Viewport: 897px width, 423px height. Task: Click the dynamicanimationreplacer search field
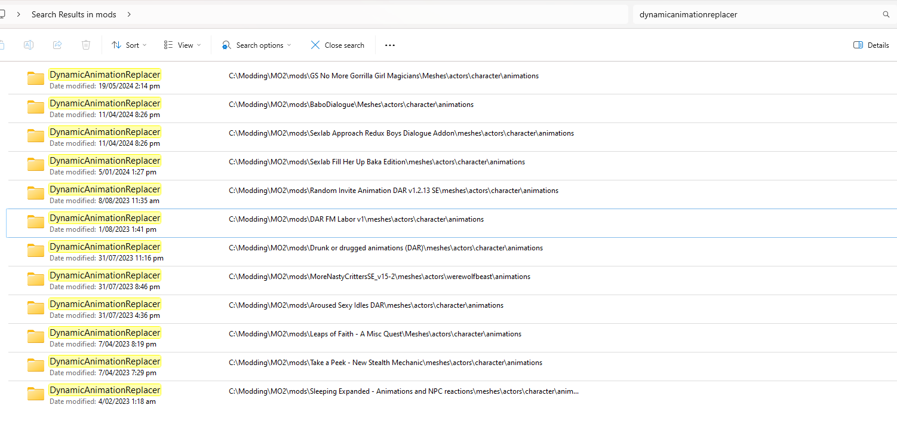point(757,14)
